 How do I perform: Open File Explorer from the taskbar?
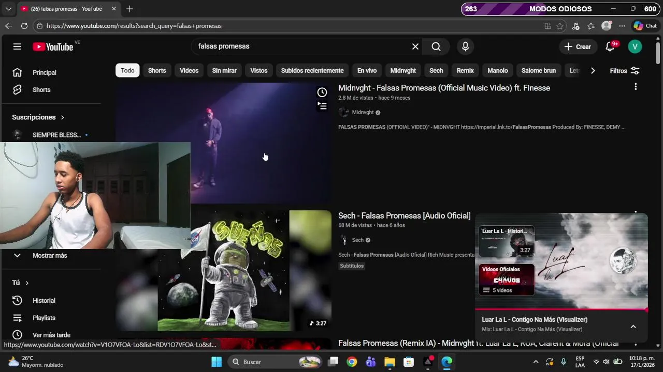point(390,362)
